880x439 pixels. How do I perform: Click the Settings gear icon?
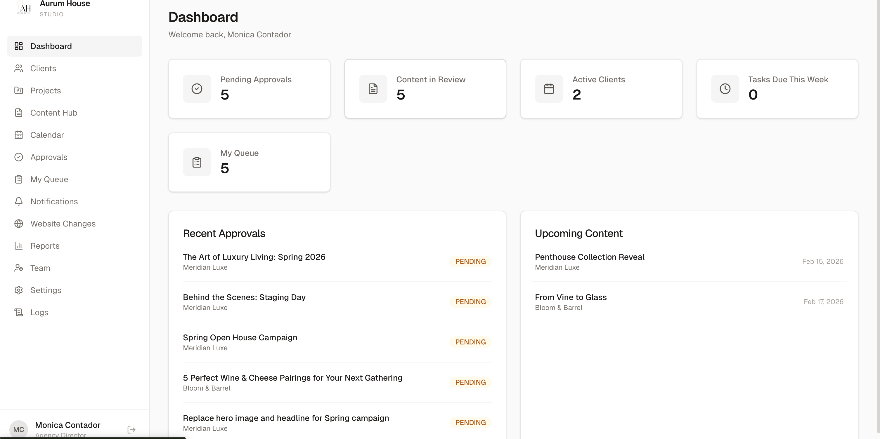19,290
